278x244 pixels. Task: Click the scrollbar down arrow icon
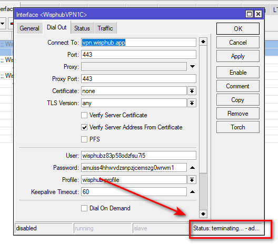(x=203, y=214)
